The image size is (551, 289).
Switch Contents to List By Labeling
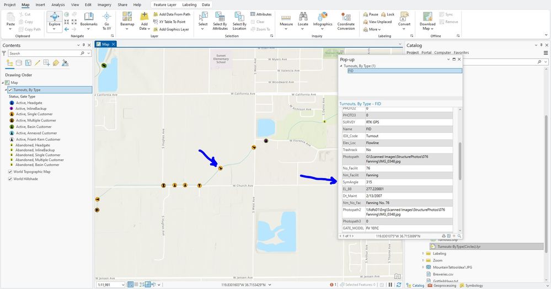click(x=56, y=63)
